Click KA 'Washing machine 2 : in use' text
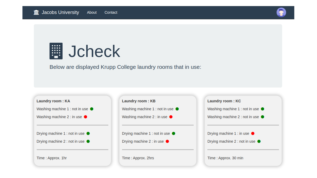This screenshot has width=317, height=178. (x=59, y=117)
